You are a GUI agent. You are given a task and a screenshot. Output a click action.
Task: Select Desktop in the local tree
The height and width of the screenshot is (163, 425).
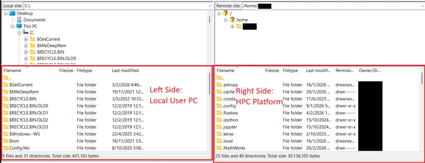(25, 13)
